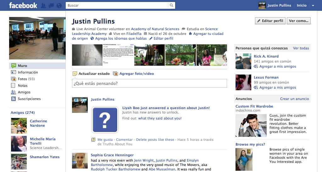
Task: Click the search magnifier button
Action: click(x=171, y=5)
